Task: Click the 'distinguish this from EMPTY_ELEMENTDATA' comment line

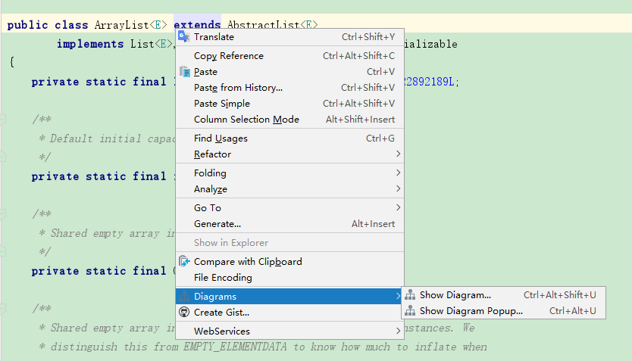Action: point(263,347)
